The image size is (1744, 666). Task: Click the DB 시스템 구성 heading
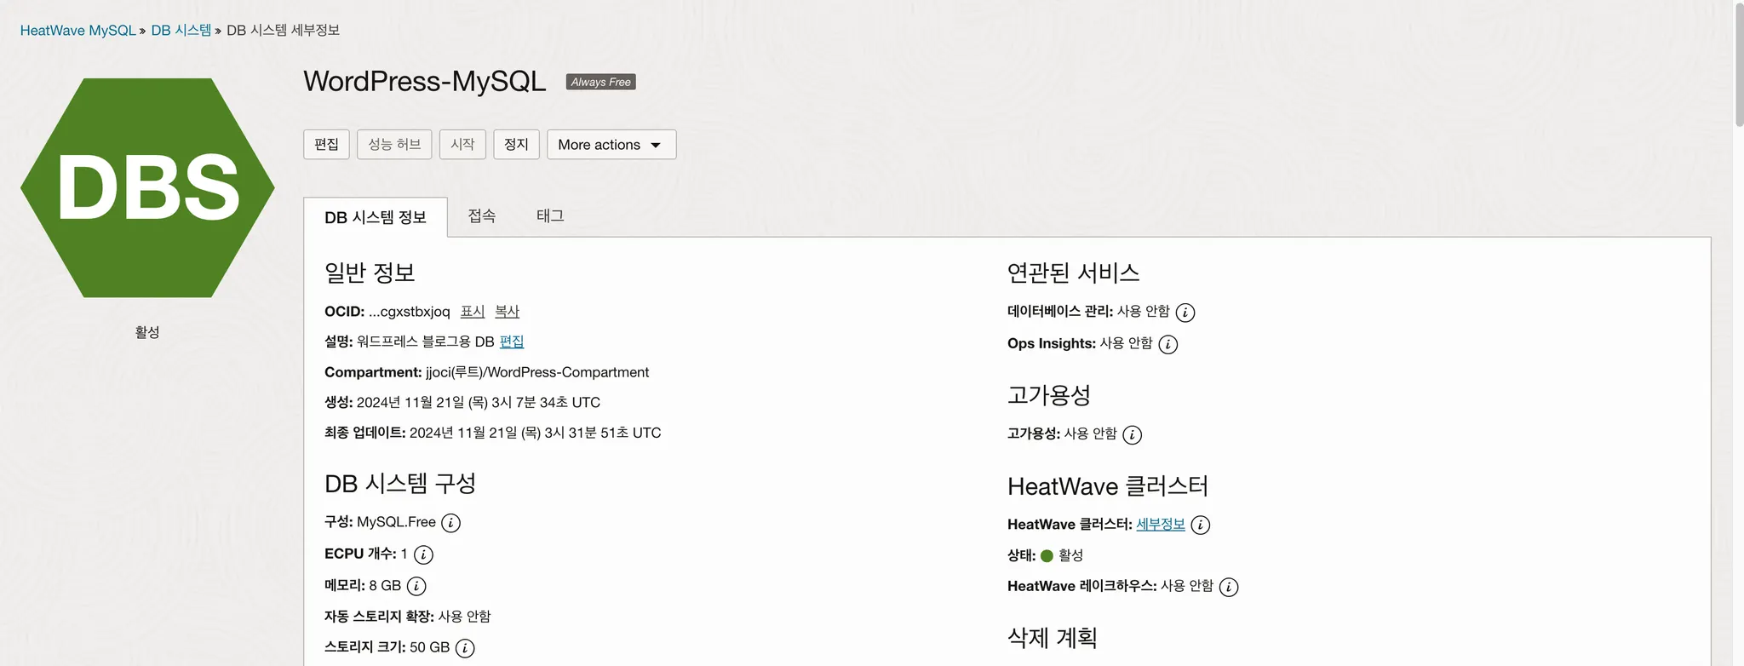click(x=400, y=484)
